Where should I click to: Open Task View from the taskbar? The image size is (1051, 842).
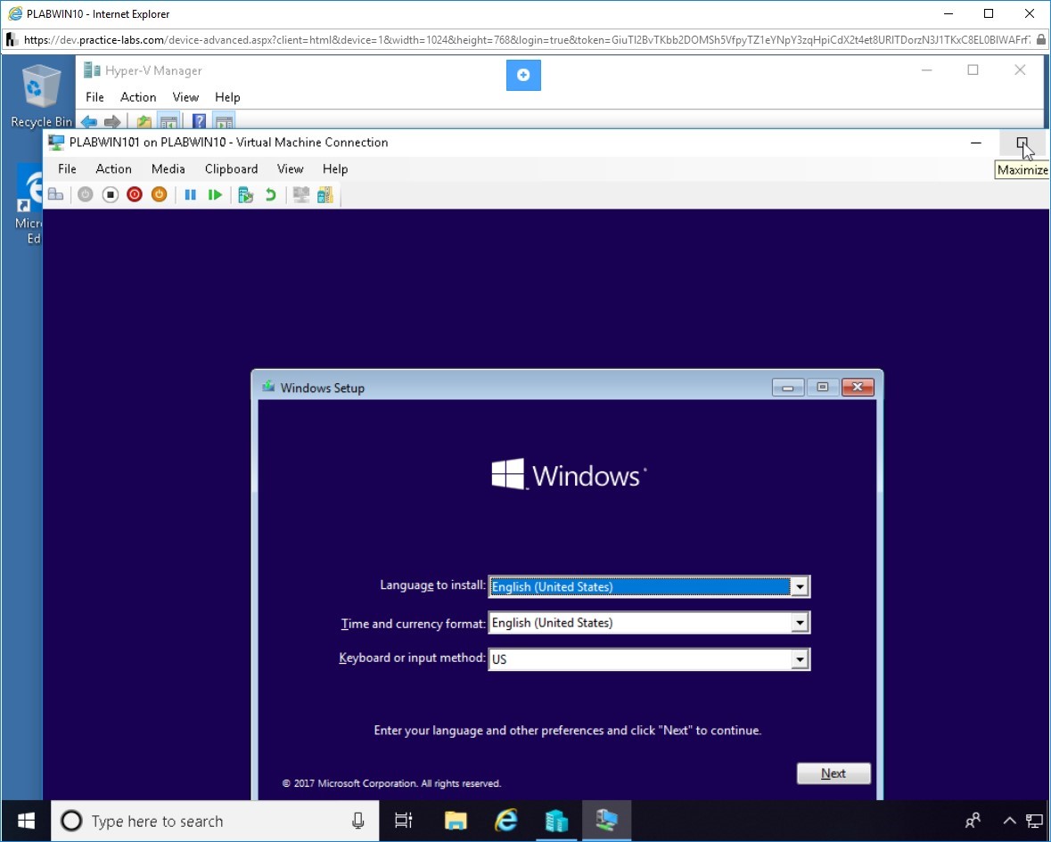pos(404,821)
